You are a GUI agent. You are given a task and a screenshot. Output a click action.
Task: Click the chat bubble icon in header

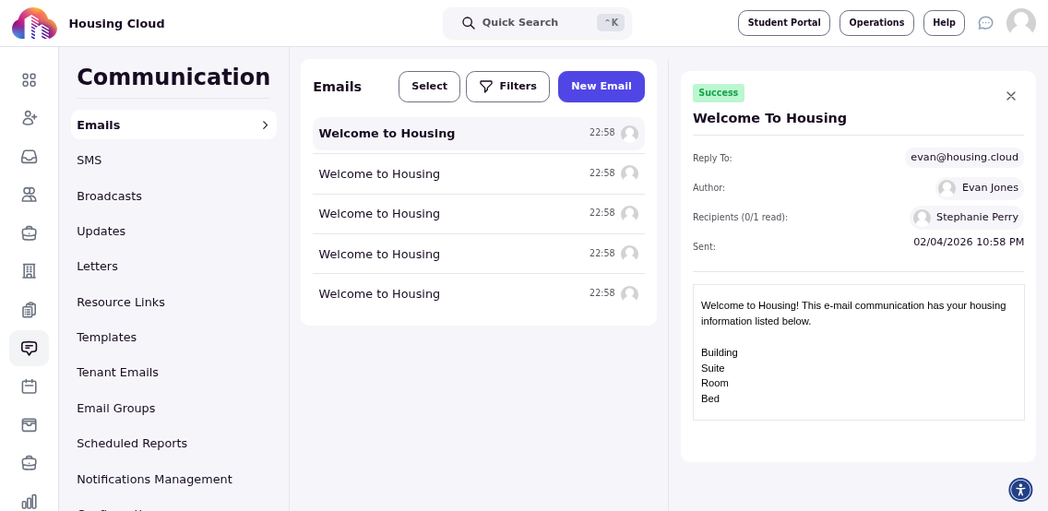(x=985, y=23)
